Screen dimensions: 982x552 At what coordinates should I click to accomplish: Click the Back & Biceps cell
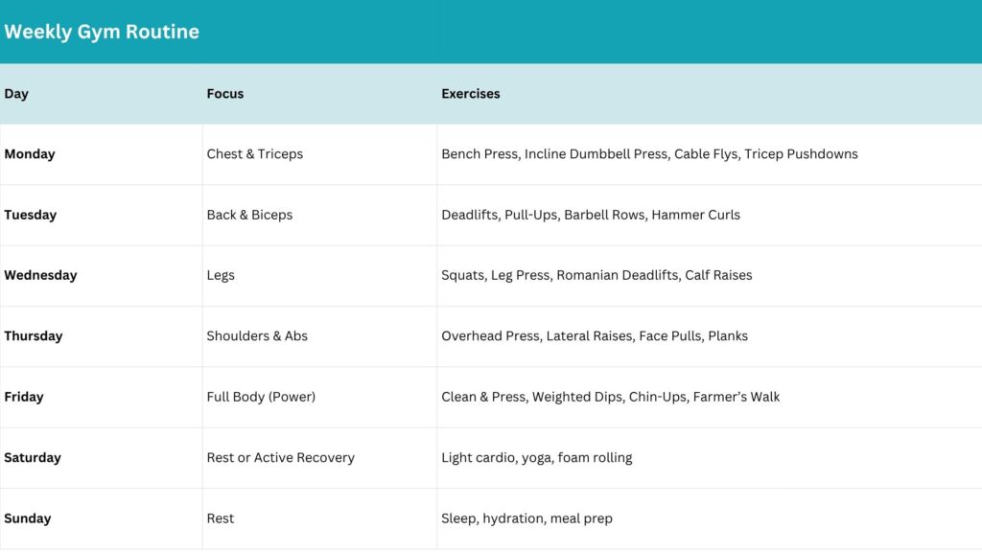(x=249, y=215)
